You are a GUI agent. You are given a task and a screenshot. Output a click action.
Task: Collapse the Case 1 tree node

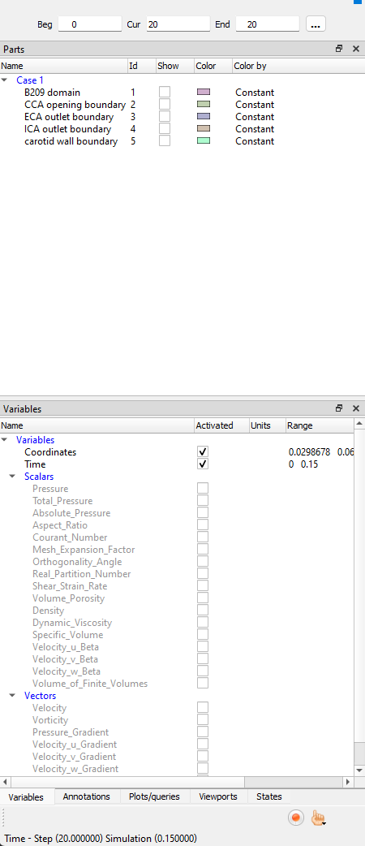point(5,80)
